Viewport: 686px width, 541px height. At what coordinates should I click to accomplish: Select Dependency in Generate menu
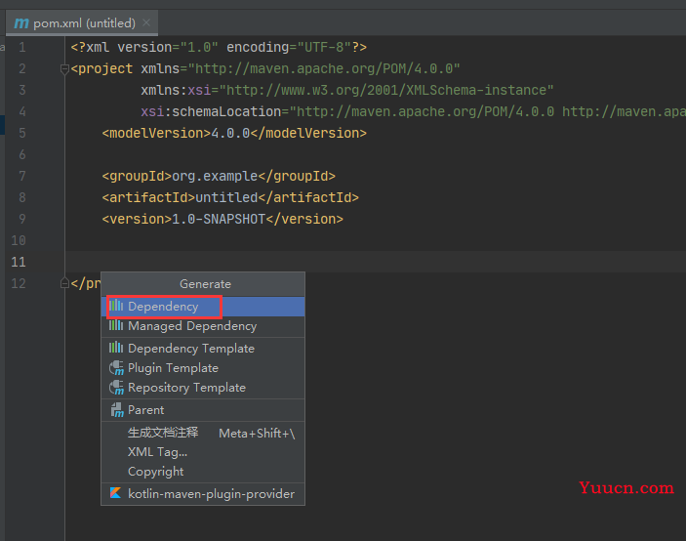click(x=203, y=307)
